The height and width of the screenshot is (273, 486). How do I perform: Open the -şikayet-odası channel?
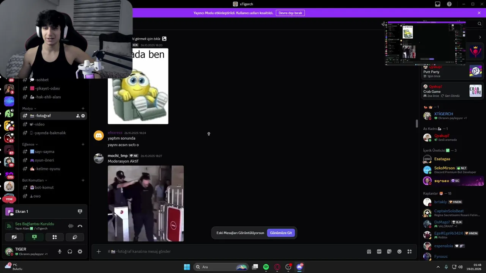(x=54, y=88)
